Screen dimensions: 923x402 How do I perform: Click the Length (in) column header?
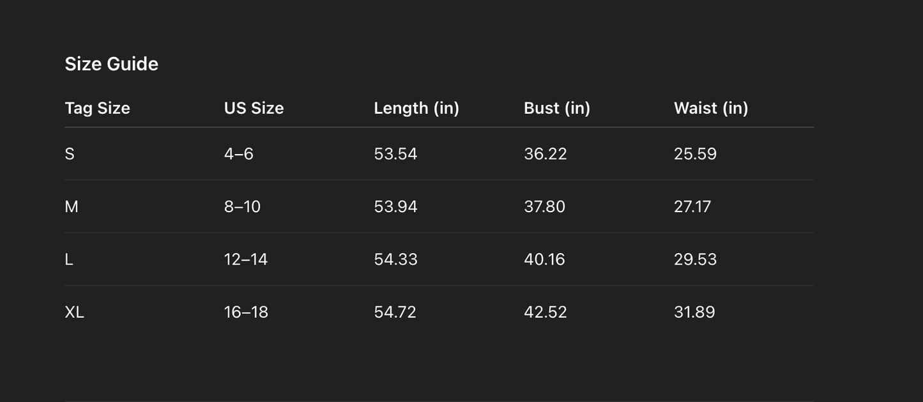[x=416, y=108]
